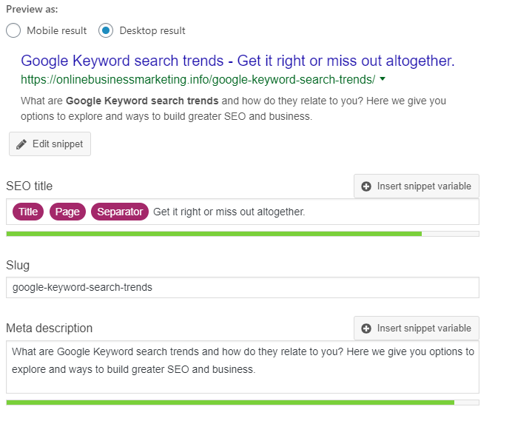Click the 'Preview as:' label
This screenshot has height=421, width=532.
point(32,9)
